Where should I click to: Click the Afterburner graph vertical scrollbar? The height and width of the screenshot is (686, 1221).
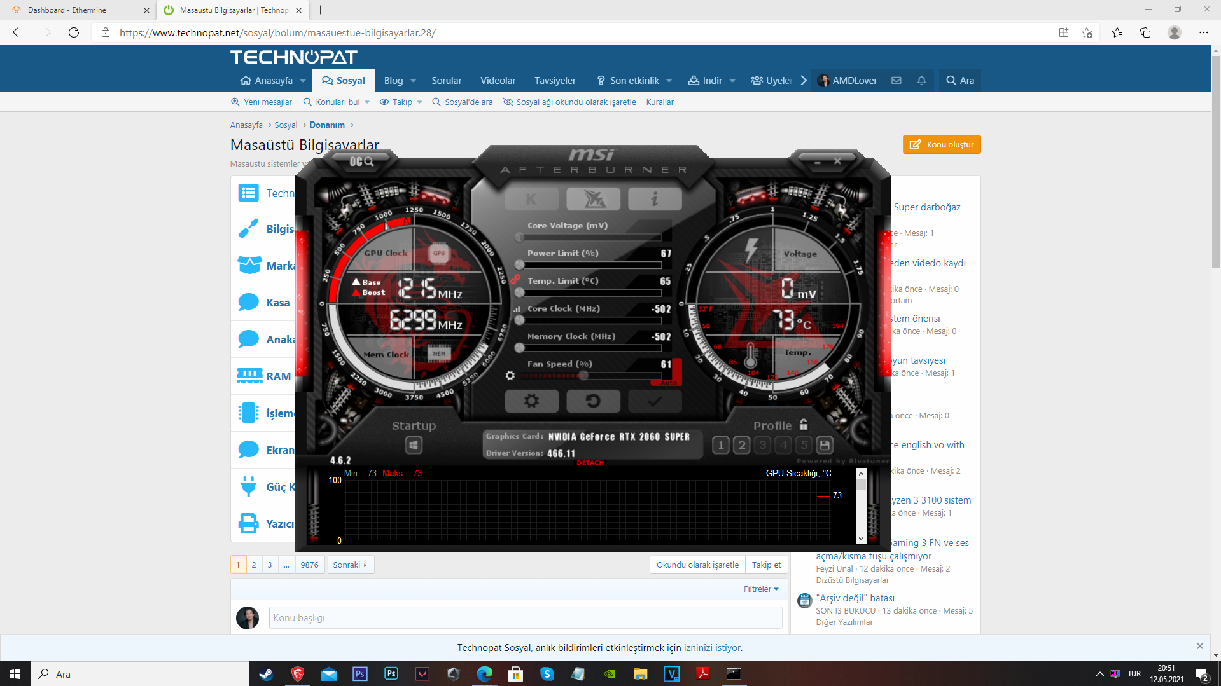[861, 506]
